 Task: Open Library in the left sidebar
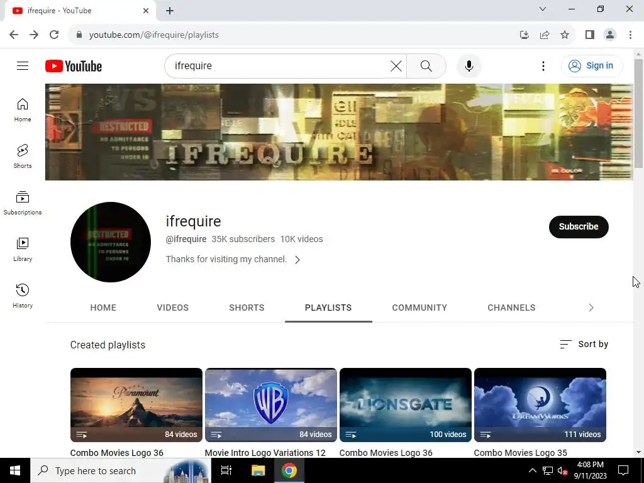tap(23, 249)
